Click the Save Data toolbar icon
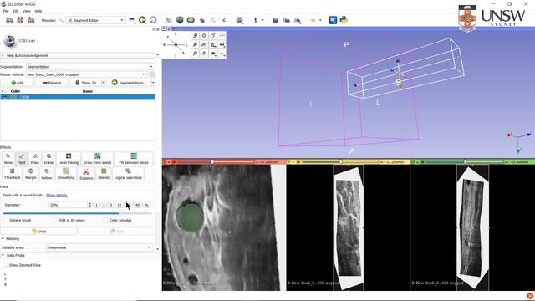 click(31, 20)
